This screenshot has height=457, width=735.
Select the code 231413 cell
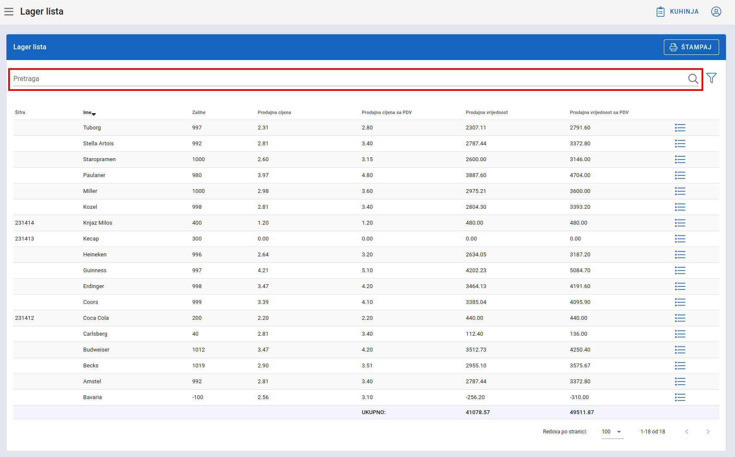point(24,239)
